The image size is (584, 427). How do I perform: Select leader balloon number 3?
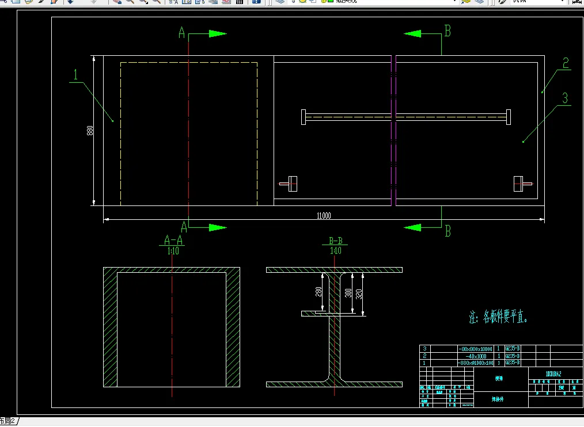pyautogui.click(x=565, y=98)
